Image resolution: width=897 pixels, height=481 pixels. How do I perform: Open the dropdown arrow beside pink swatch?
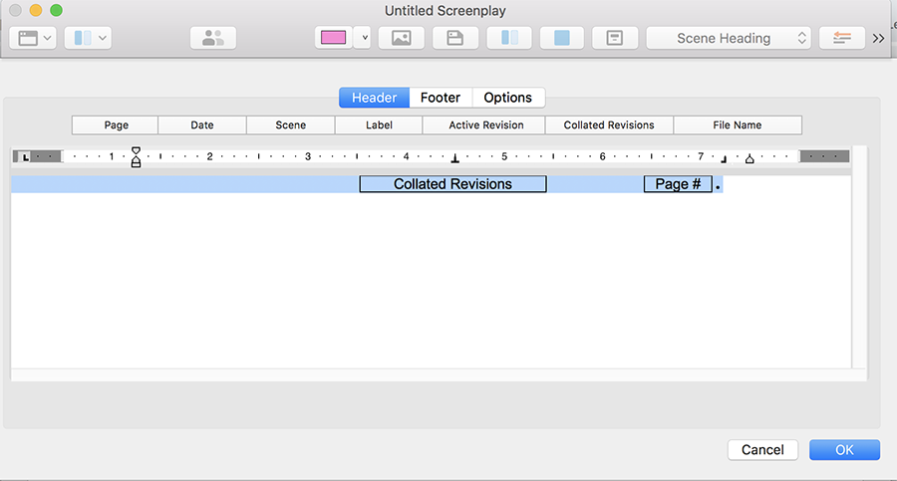click(363, 38)
